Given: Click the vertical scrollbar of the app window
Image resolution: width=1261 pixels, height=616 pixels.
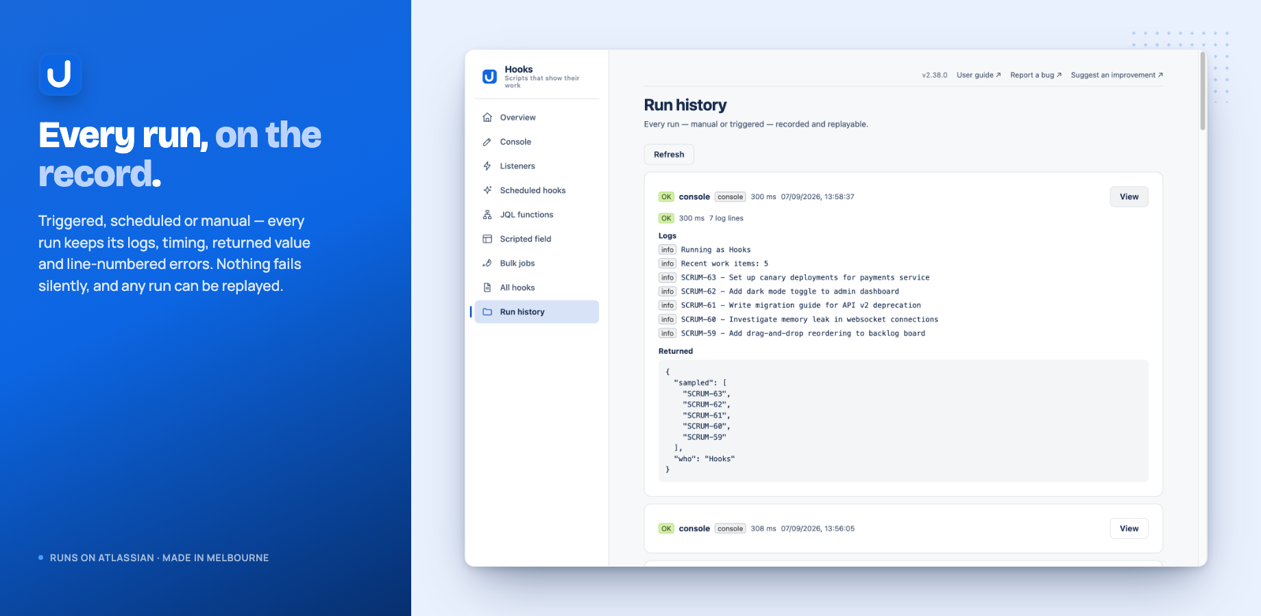Looking at the screenshot, I should tap(1203, 91).
